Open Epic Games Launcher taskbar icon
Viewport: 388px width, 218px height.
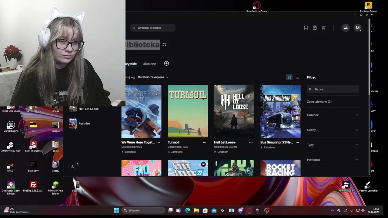[258, 210]
